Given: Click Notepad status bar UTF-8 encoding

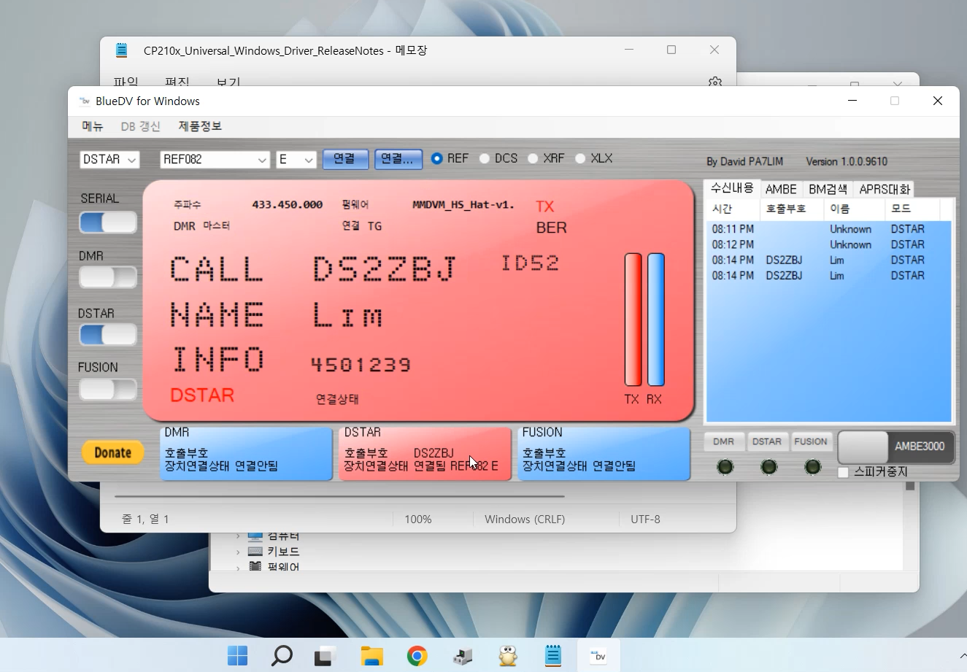Looking at the screenshot, I should pyautogui.click(x=645, y=520).
